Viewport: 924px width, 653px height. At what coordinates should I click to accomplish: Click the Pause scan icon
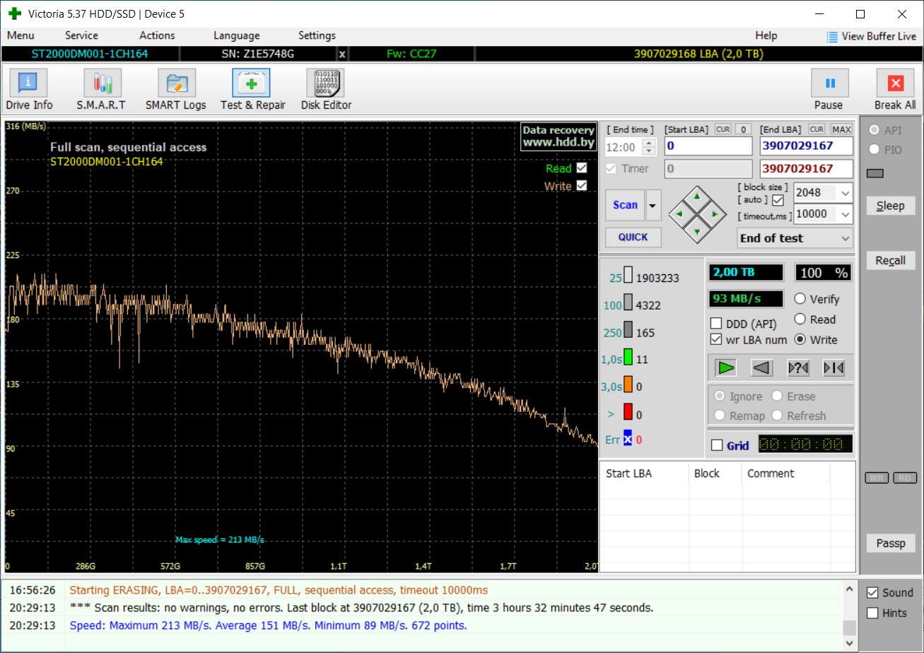click(830, 83)
